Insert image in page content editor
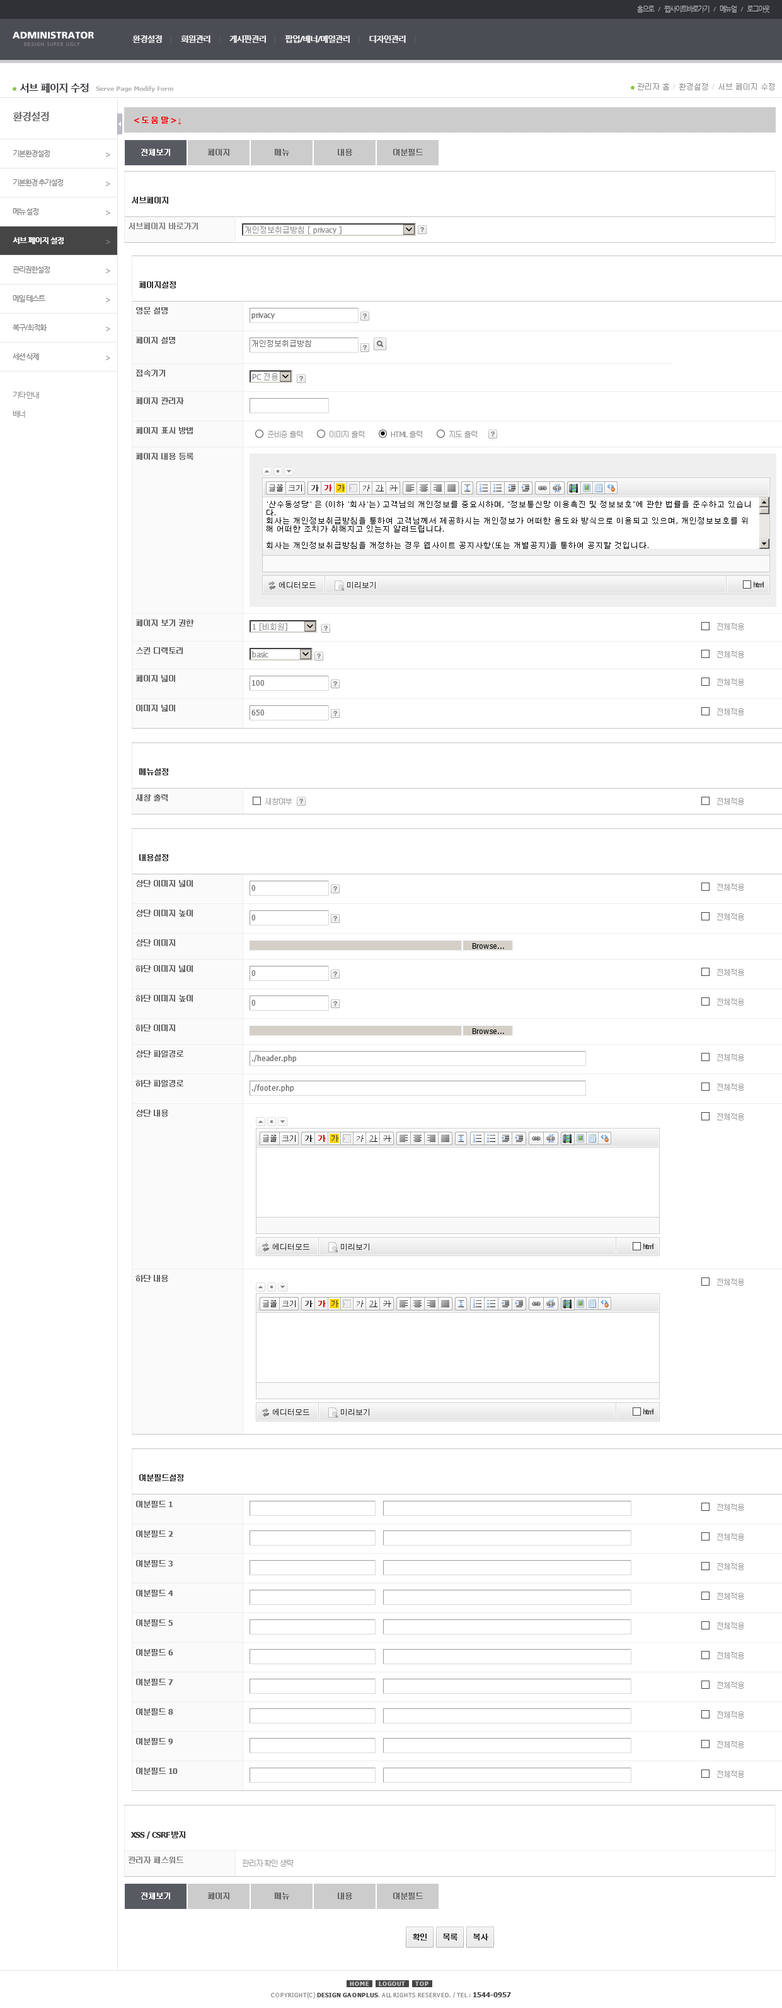 coord(586,488)
